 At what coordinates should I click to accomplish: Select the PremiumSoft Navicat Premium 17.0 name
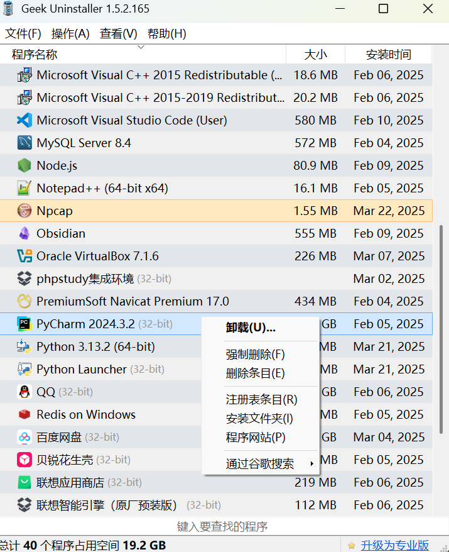tap(133, 301)
